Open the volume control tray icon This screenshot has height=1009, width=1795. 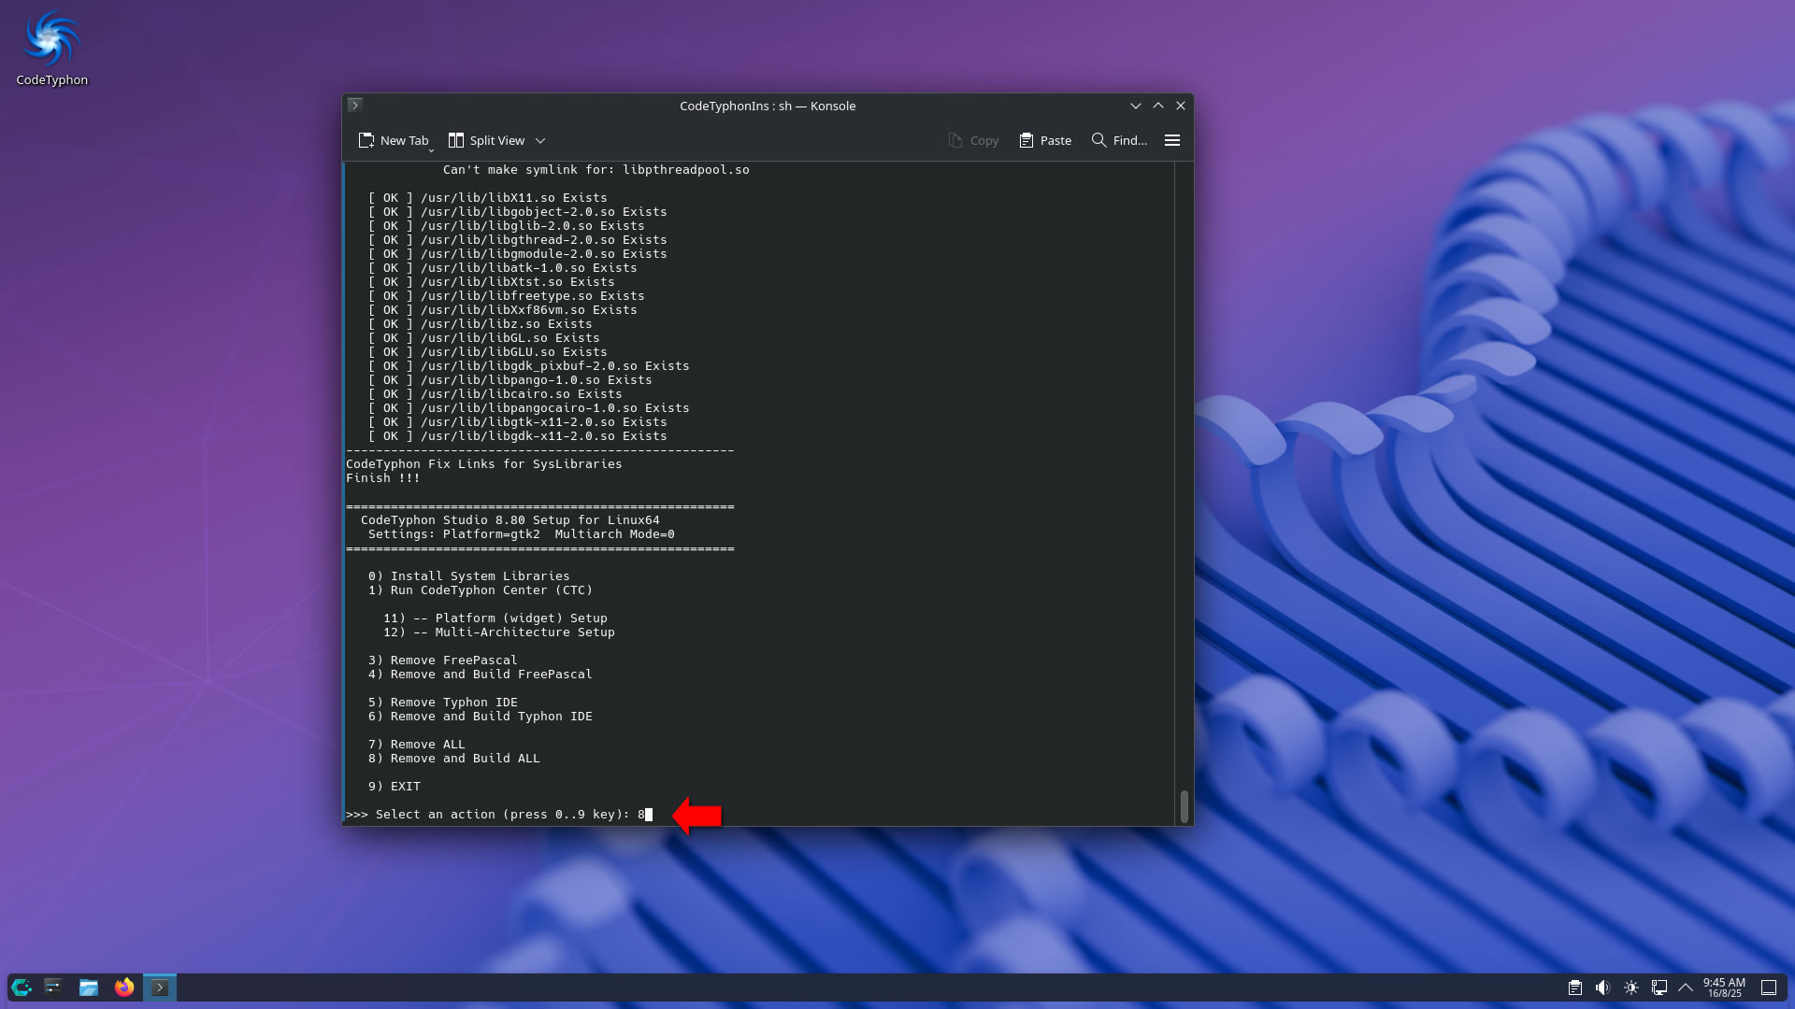point(1603,988)
